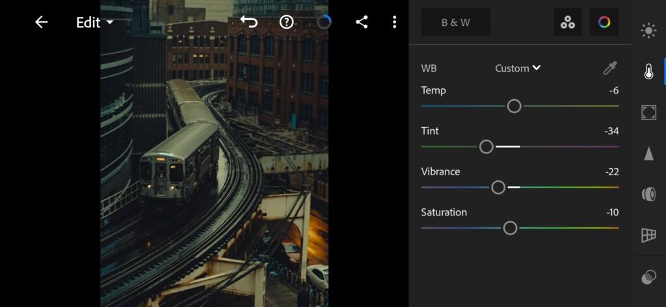
Task: Click the Temp slider handle
Action: (514, 106)
